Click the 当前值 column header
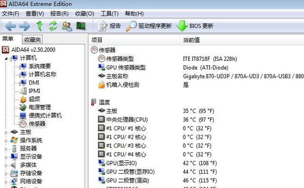The width and height of the screenshot is (304, 188). pyautogui.click(x=242, y=40)
